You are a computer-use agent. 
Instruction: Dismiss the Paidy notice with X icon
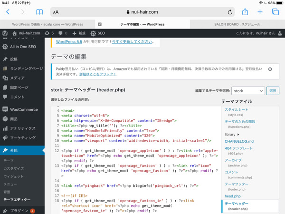(x=270, y=69)
